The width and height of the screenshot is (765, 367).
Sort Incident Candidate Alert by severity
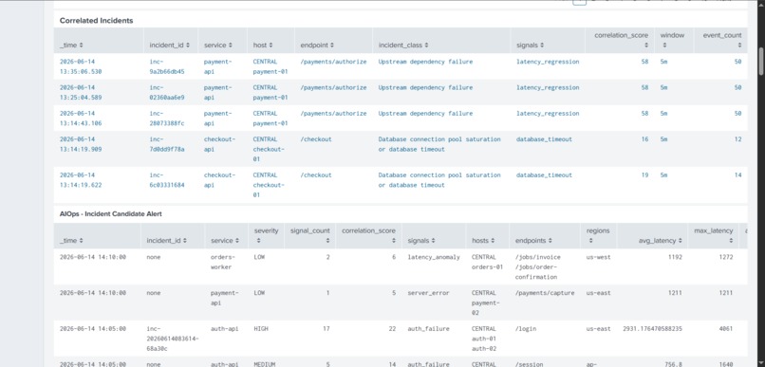(266, 235)
